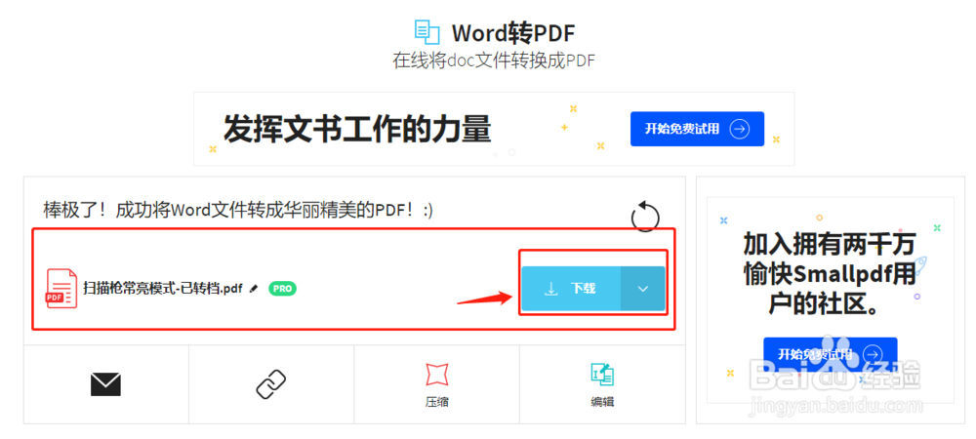Click 开始免费试用 button in top banner
Screen dimensions: 976x439
[x=697, y=129]
